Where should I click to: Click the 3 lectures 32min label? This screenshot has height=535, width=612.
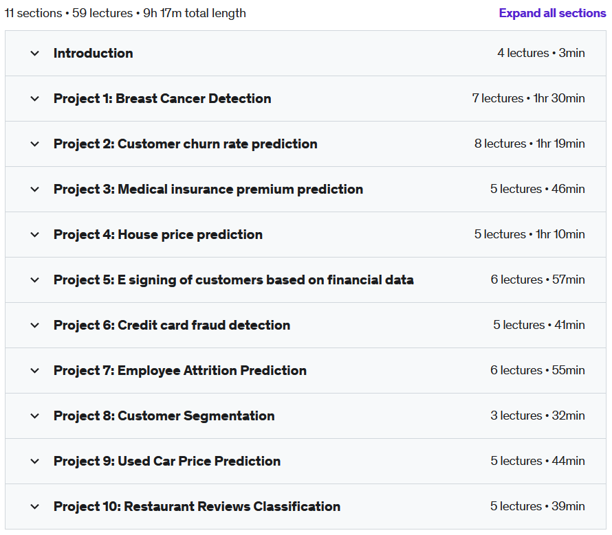[x=538, y=416]
